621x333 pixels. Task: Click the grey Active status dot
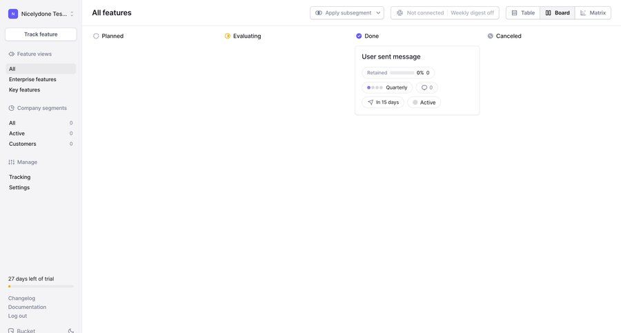click(415, 103)
